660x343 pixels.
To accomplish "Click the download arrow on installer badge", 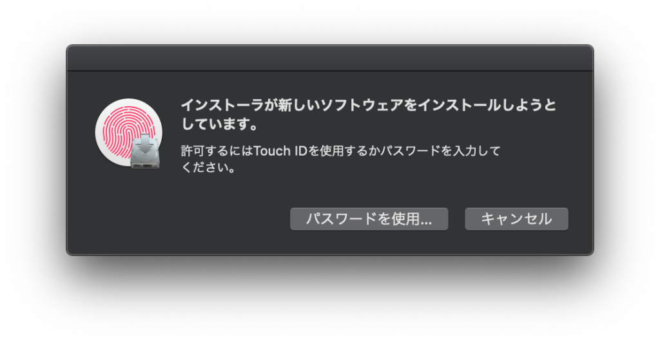I will (x=145, y=143).
